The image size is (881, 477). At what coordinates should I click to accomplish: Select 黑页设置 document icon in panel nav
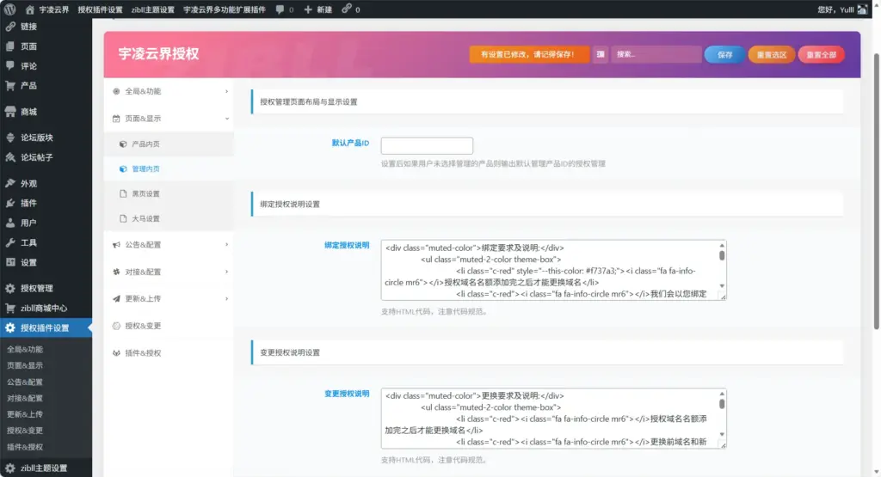(123, 193)
